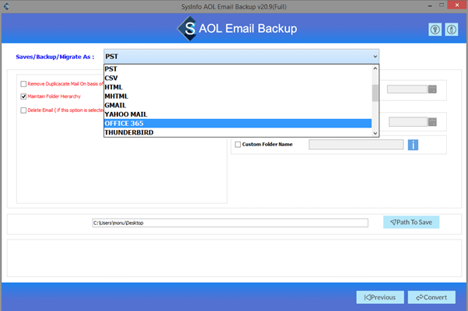The width and height of the screenshot is (468, 311).
Task: Click the Convert button
Action: coord(431,297)
